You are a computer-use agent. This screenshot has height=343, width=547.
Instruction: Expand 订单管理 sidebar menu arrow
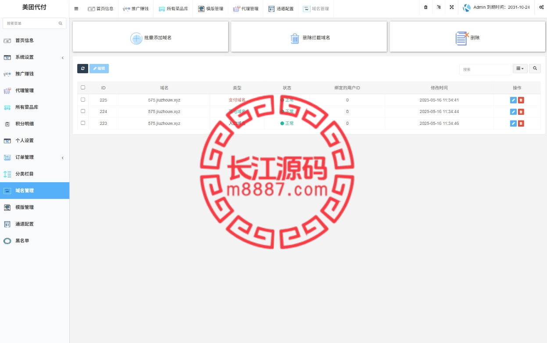pos(62,157)
